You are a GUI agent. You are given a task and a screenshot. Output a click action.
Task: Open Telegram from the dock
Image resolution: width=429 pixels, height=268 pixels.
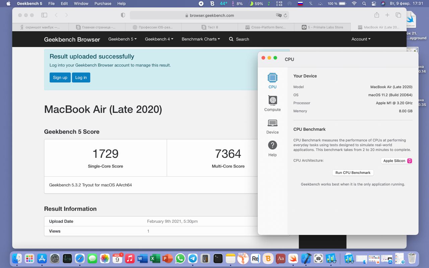pos(192,259)
